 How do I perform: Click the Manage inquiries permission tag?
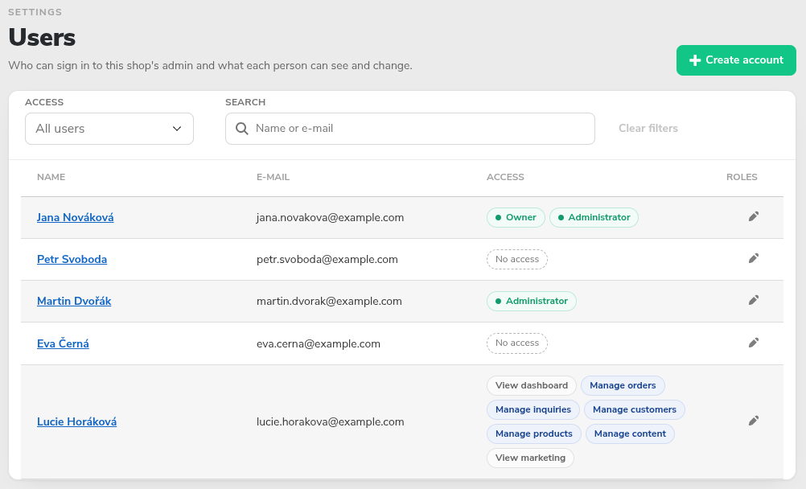533,410
